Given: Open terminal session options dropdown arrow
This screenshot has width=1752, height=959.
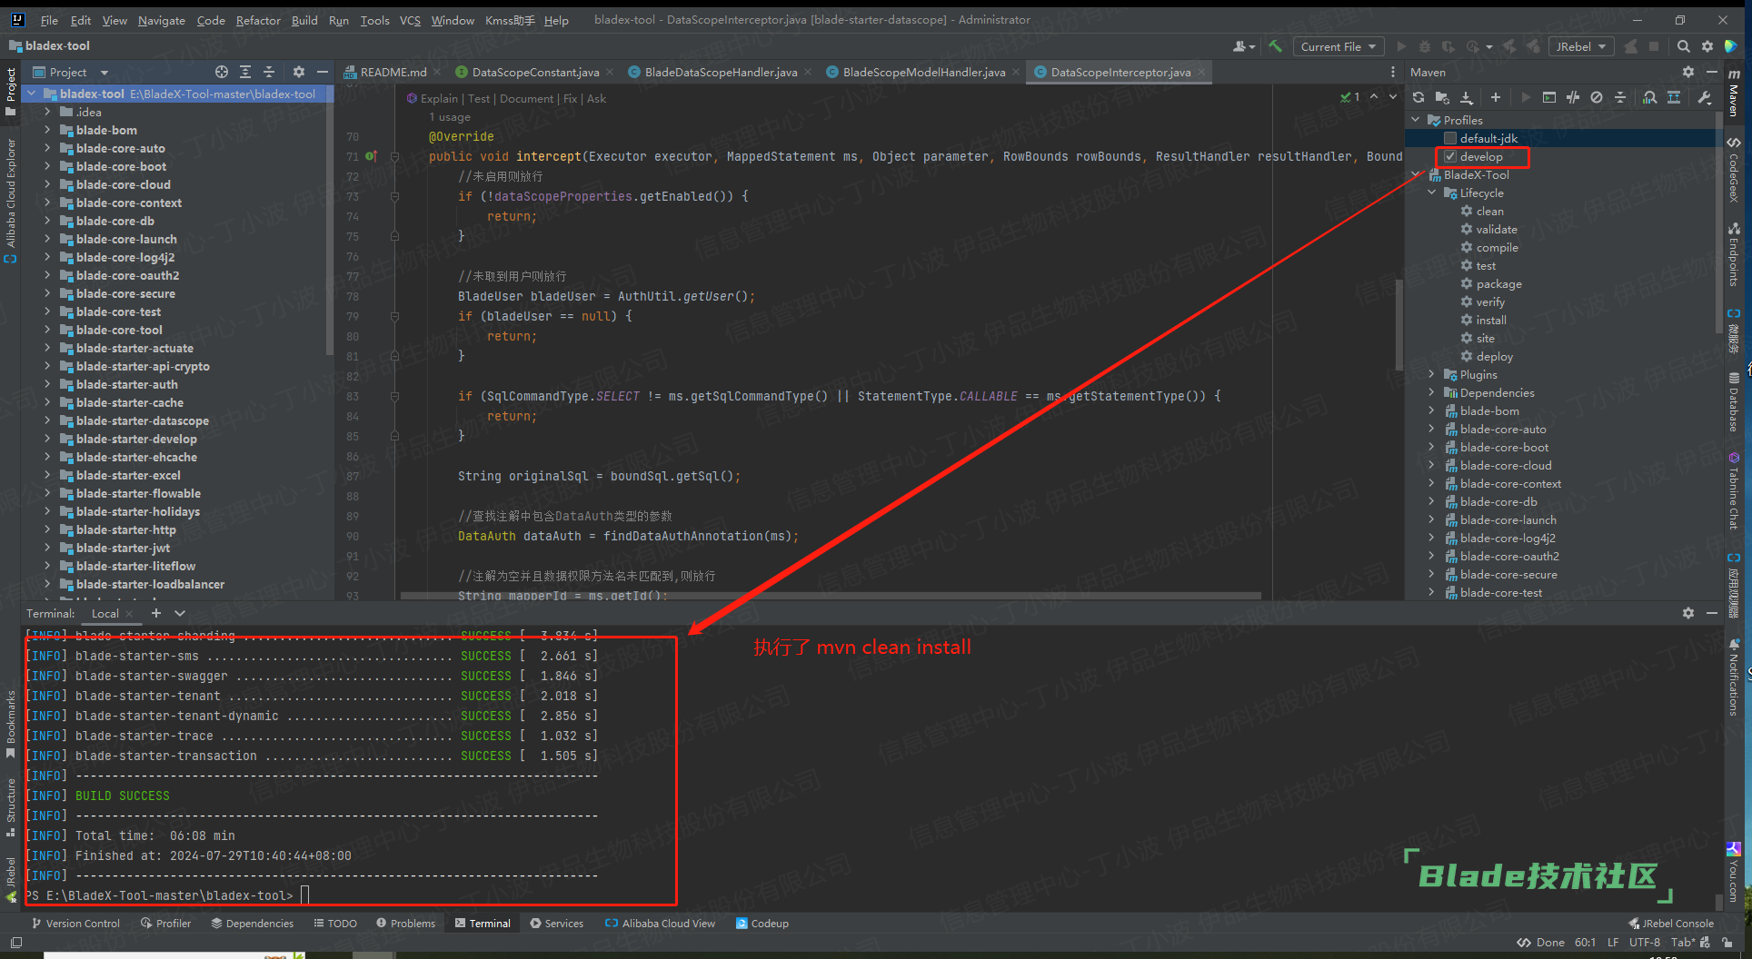Looking at the screenshot, I should click(x=180, y=613).
